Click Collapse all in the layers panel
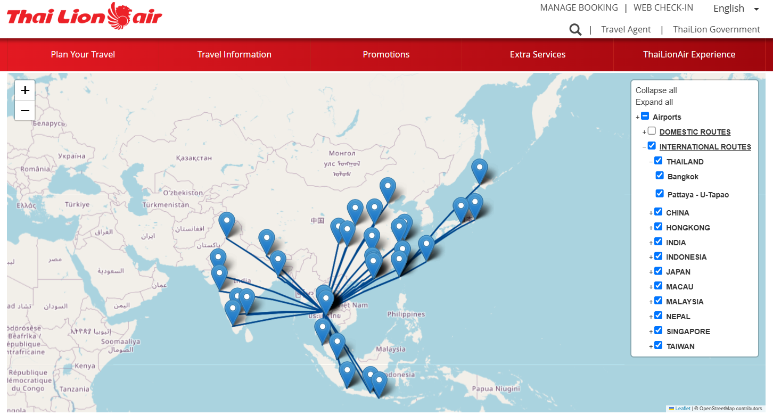The height and width of the screenshot is (415, 773). click(656, 90)
